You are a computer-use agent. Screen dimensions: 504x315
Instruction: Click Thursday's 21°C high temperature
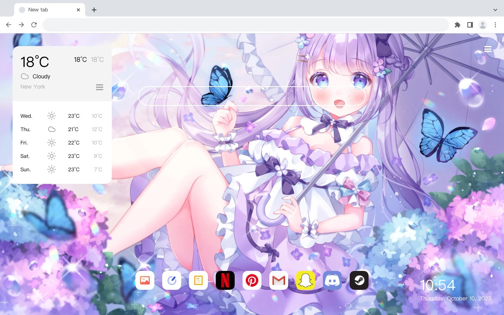pyautogui.click(x=74, y=129)
